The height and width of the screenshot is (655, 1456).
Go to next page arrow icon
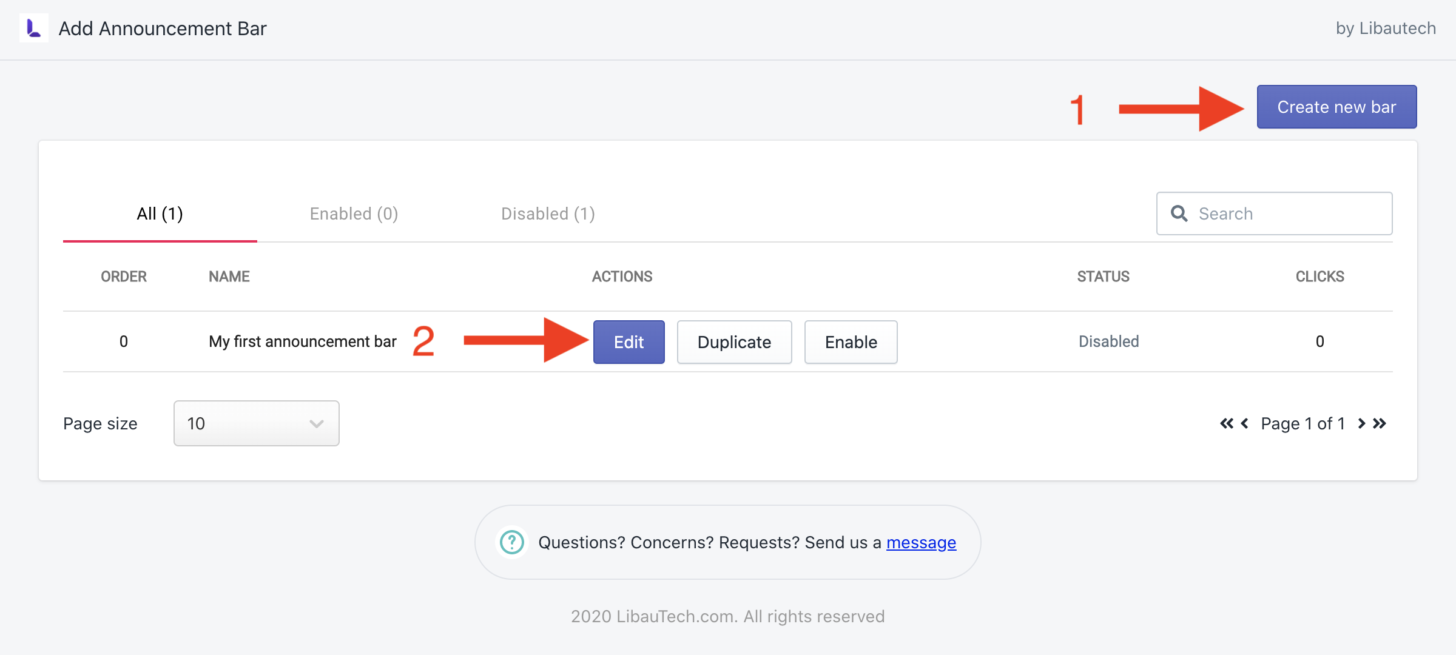click(x=1361, y=423)
